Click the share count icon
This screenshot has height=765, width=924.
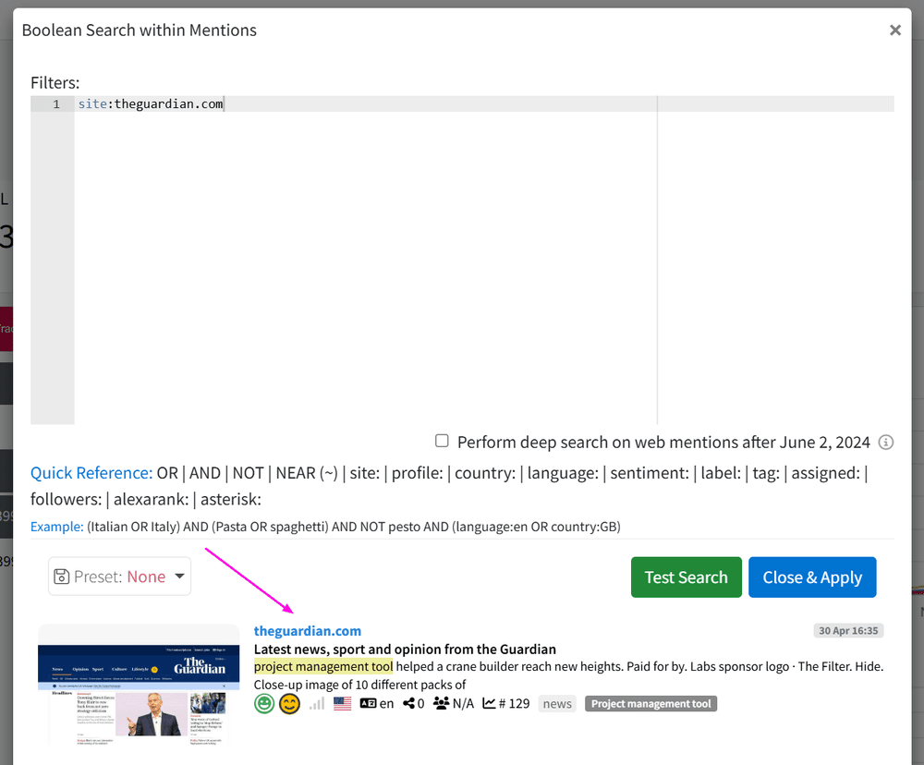tap(409, 703)
